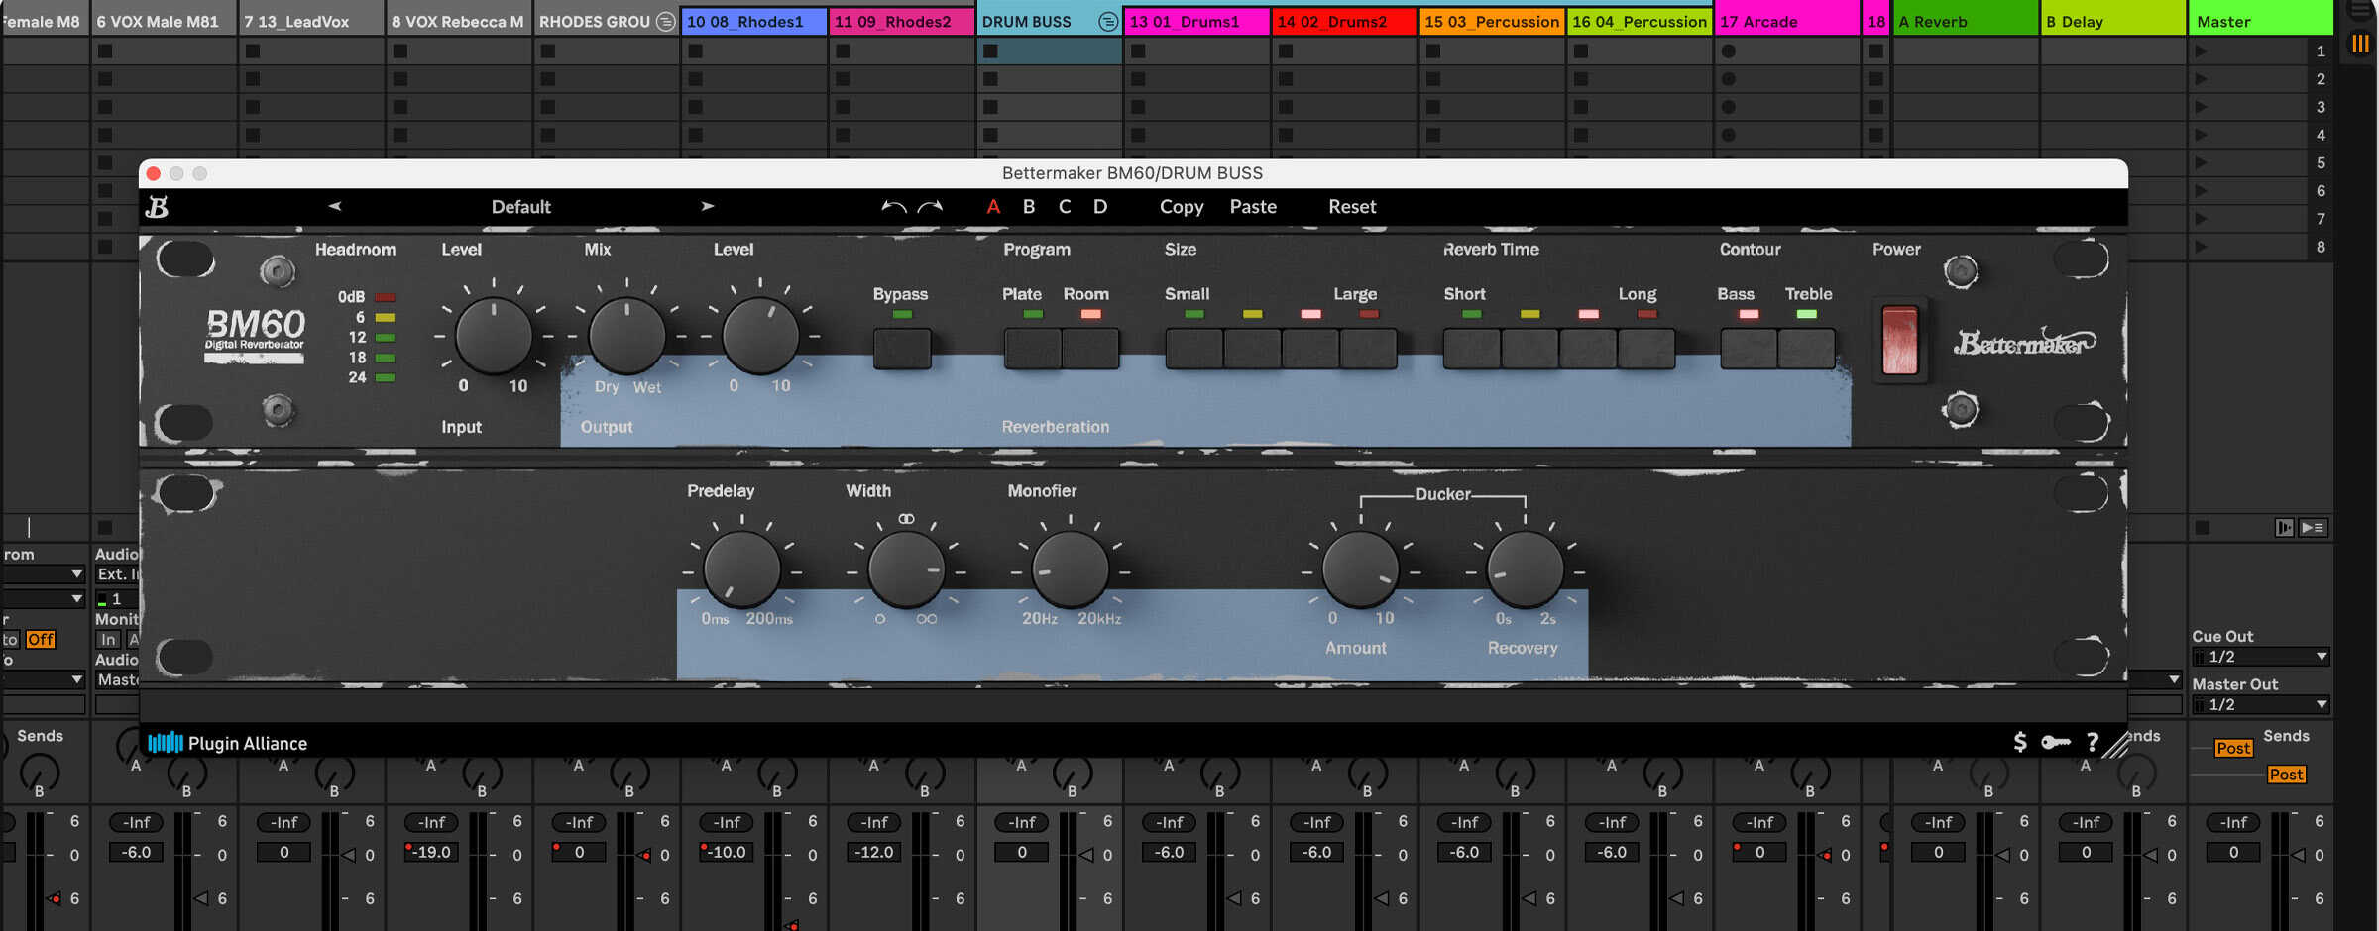Click the Predelay knob
2379x931 pixels.
pyautogui.click(x=741, y=569)
